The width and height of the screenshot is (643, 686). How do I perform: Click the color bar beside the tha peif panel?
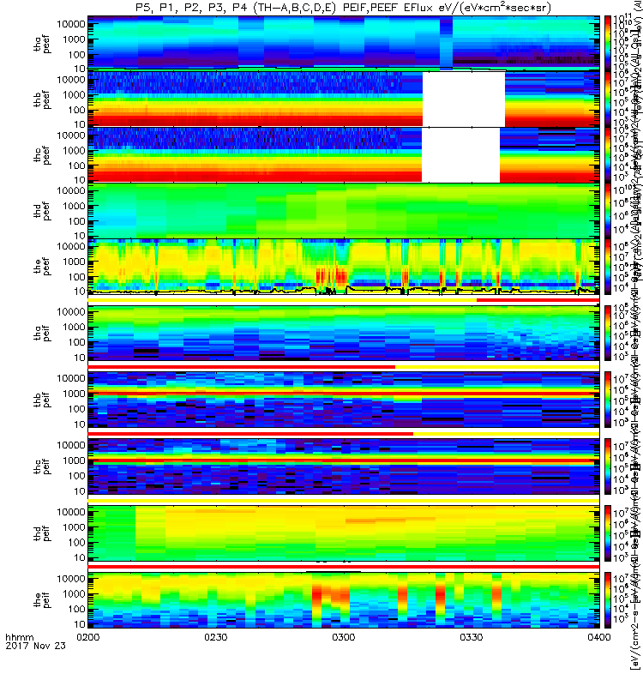(x=608, y=333)
